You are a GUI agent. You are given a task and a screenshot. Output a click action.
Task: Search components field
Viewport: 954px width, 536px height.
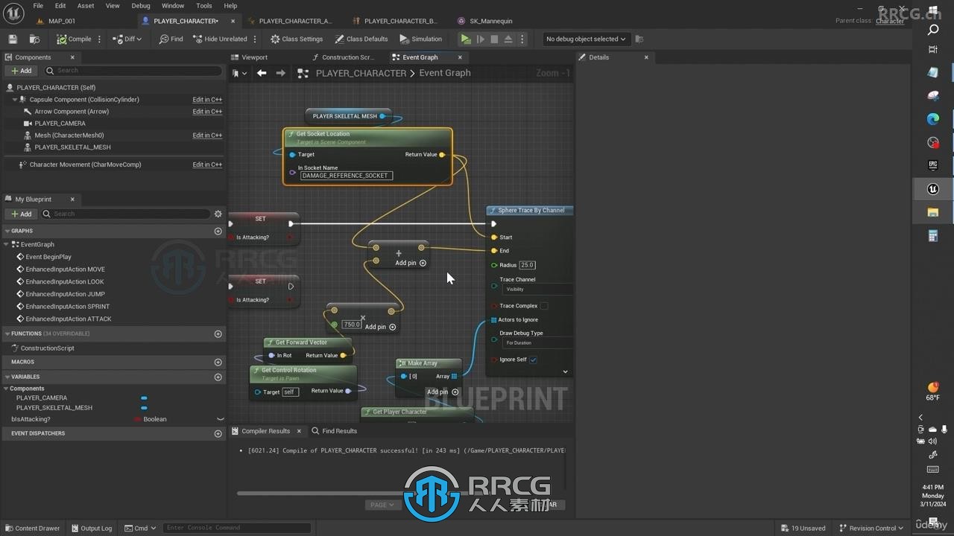click(x=133, y=71)
